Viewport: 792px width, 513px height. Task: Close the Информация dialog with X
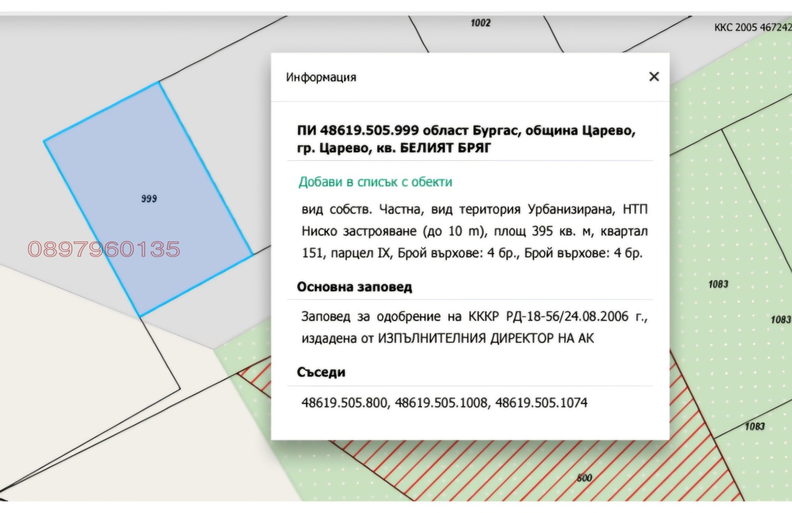point(654,77)
